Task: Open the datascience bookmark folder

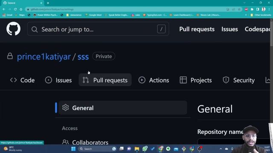Action: tap(74, 15)
